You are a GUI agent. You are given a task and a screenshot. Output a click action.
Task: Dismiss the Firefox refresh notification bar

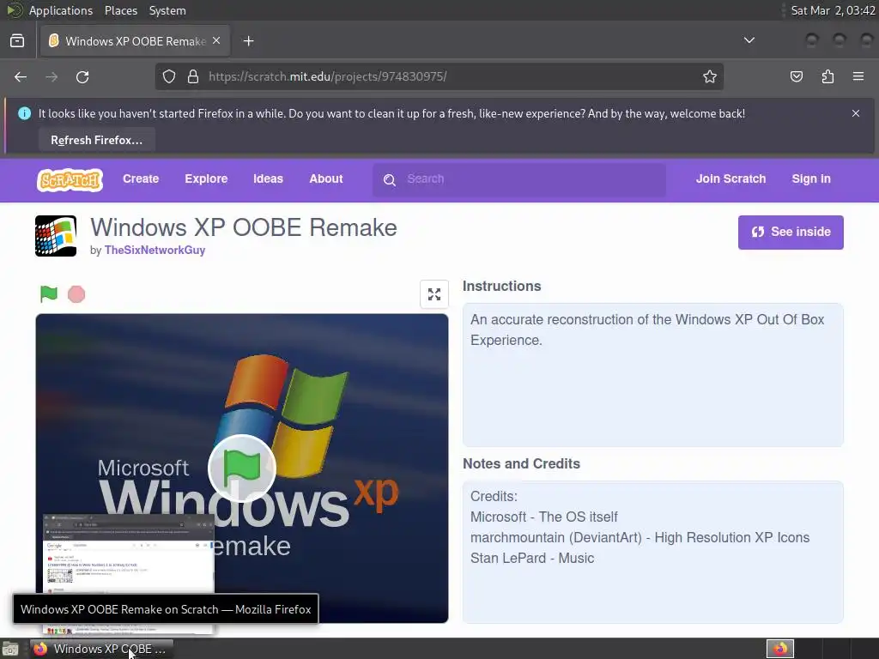856,113
